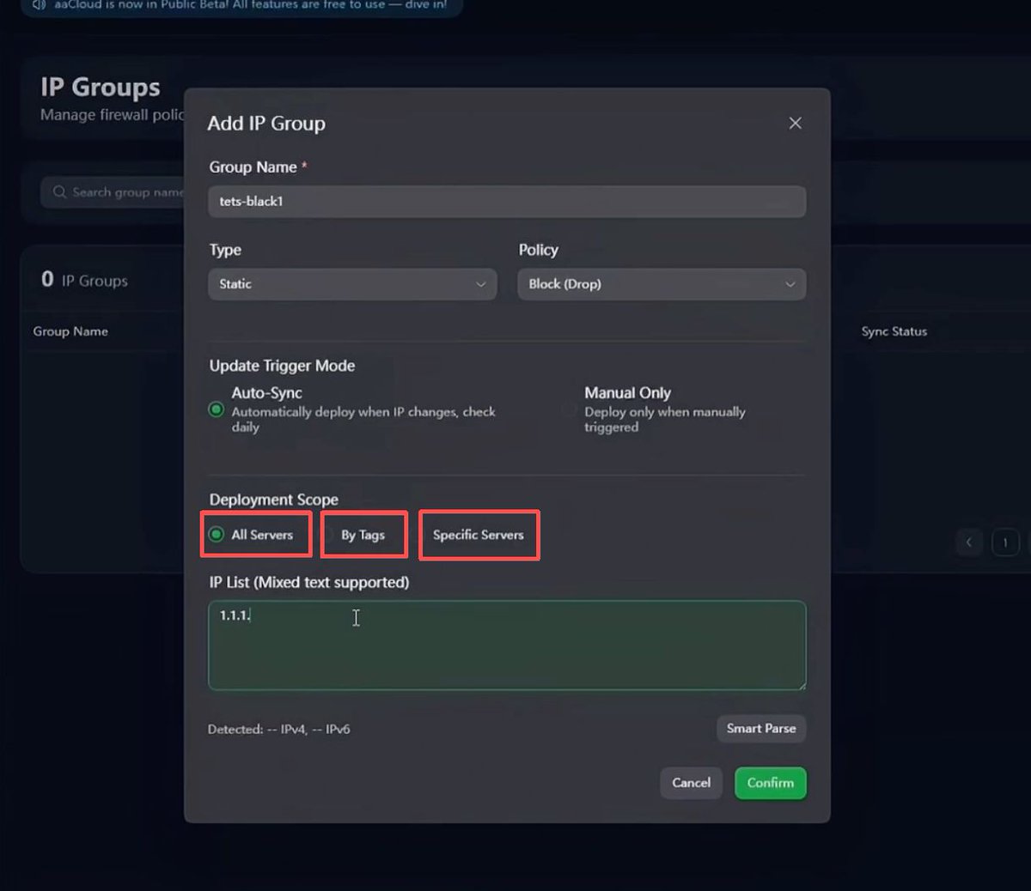Choose By Tags deployment scope
1031x891 pixels.
pyautogui.click(x=354, y=535)
